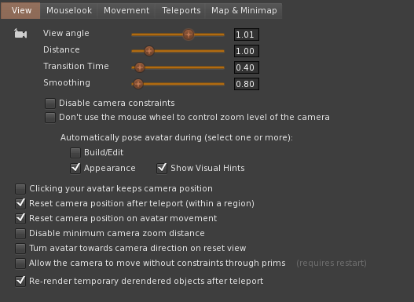Viewport: 414px width, 302px height.
Task: Enable Clicking your avatar keeps camera position
Action: (x=20, y=189)
